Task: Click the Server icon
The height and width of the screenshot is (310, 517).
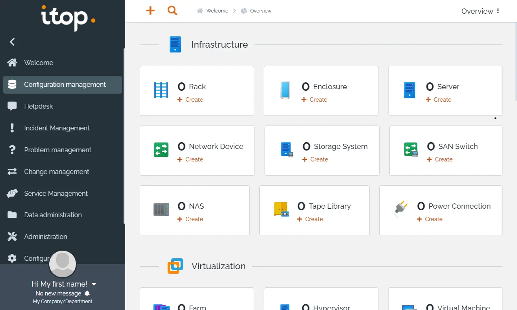Action: (410, 90)
